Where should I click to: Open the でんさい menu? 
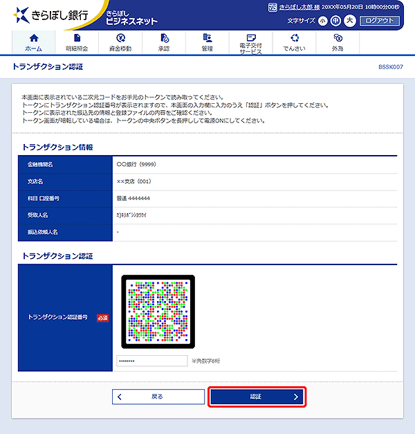294,42
